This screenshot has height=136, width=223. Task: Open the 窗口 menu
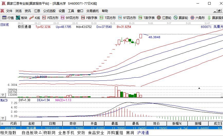(80, 11)
